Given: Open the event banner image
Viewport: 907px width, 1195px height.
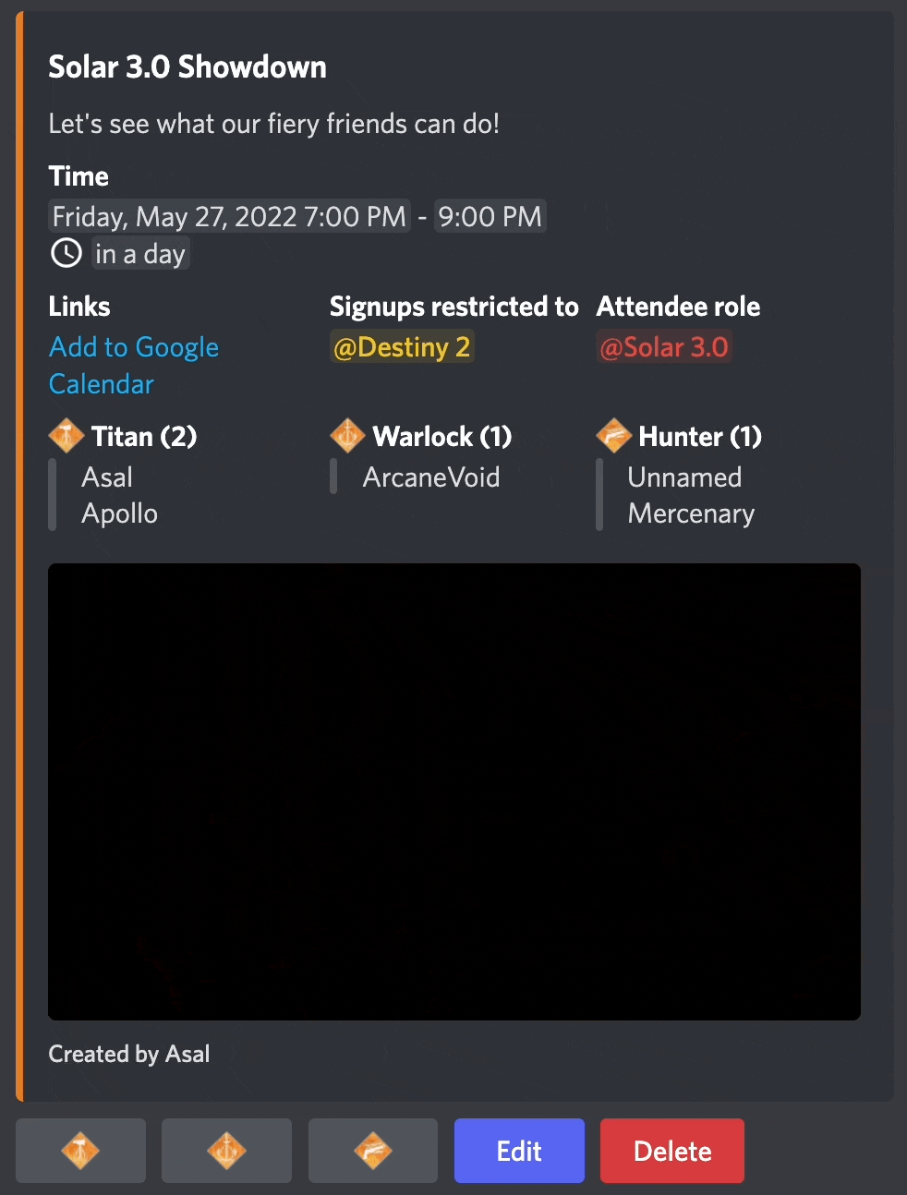Looking at the screenshot, I should 453,791.
